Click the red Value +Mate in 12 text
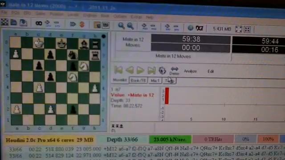This screenshot has height=160, width=285. tap(132, 95)
